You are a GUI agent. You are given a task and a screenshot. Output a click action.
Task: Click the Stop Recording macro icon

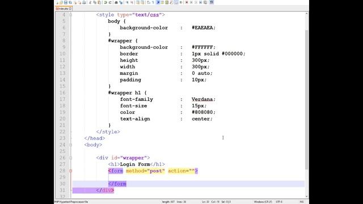(191, 2)
